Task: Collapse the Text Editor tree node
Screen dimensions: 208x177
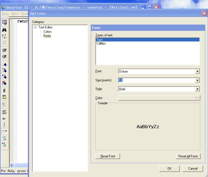Action: tap(35, 27)
